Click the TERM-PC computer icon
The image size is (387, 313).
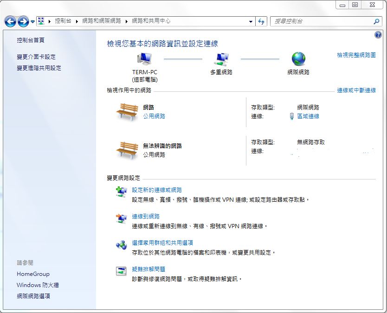144,59
